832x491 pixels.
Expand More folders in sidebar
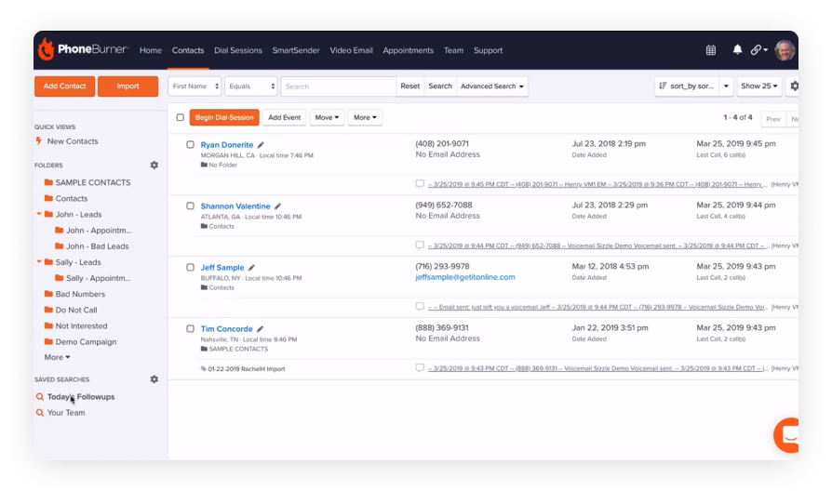[58, 357]
